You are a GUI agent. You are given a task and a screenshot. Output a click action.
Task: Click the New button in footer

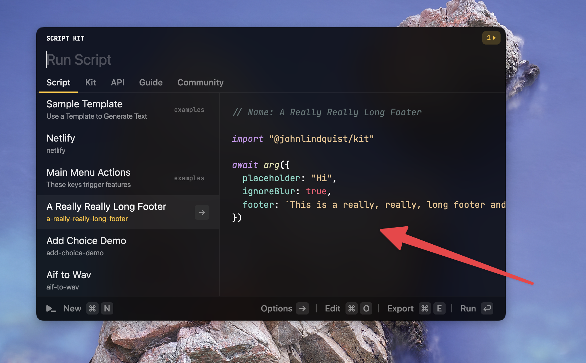click(x=72, y=309)
